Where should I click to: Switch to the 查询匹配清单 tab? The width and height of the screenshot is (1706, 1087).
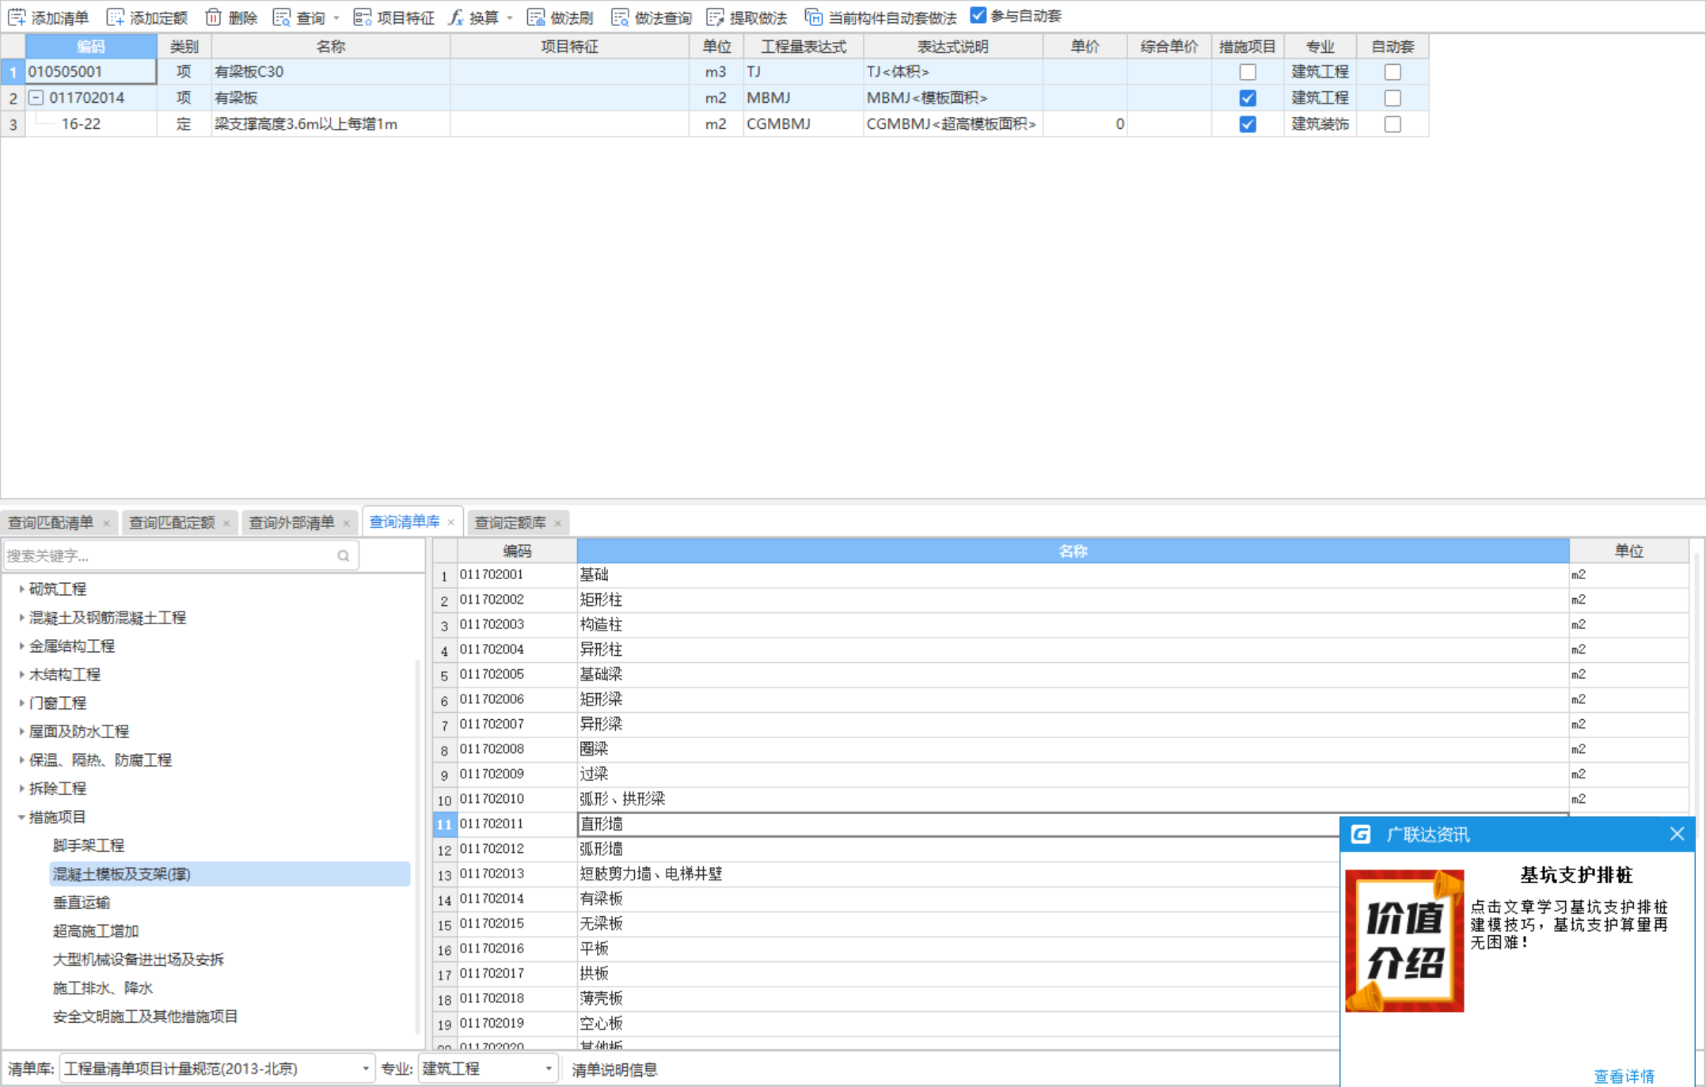point(51,523)
